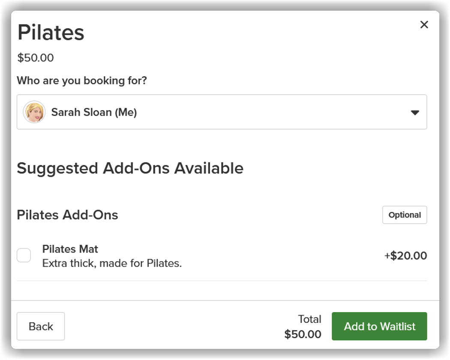This screenshot has width=450, height=360.
Task: Click the Optional badge
Action: pyautogui.click(x=405, y=215)
